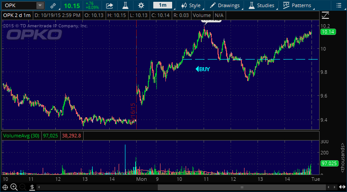347x192 pixels.
Task: Click the link chain icon
Action: (x=53, y=6)
